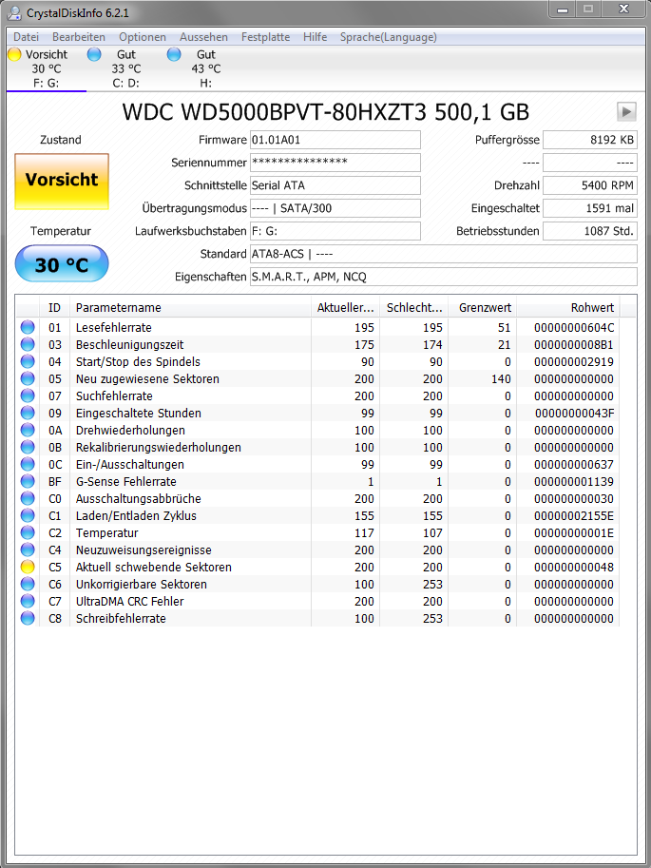
Task: Click the Schlecht column header
Action: click(414, 307)
